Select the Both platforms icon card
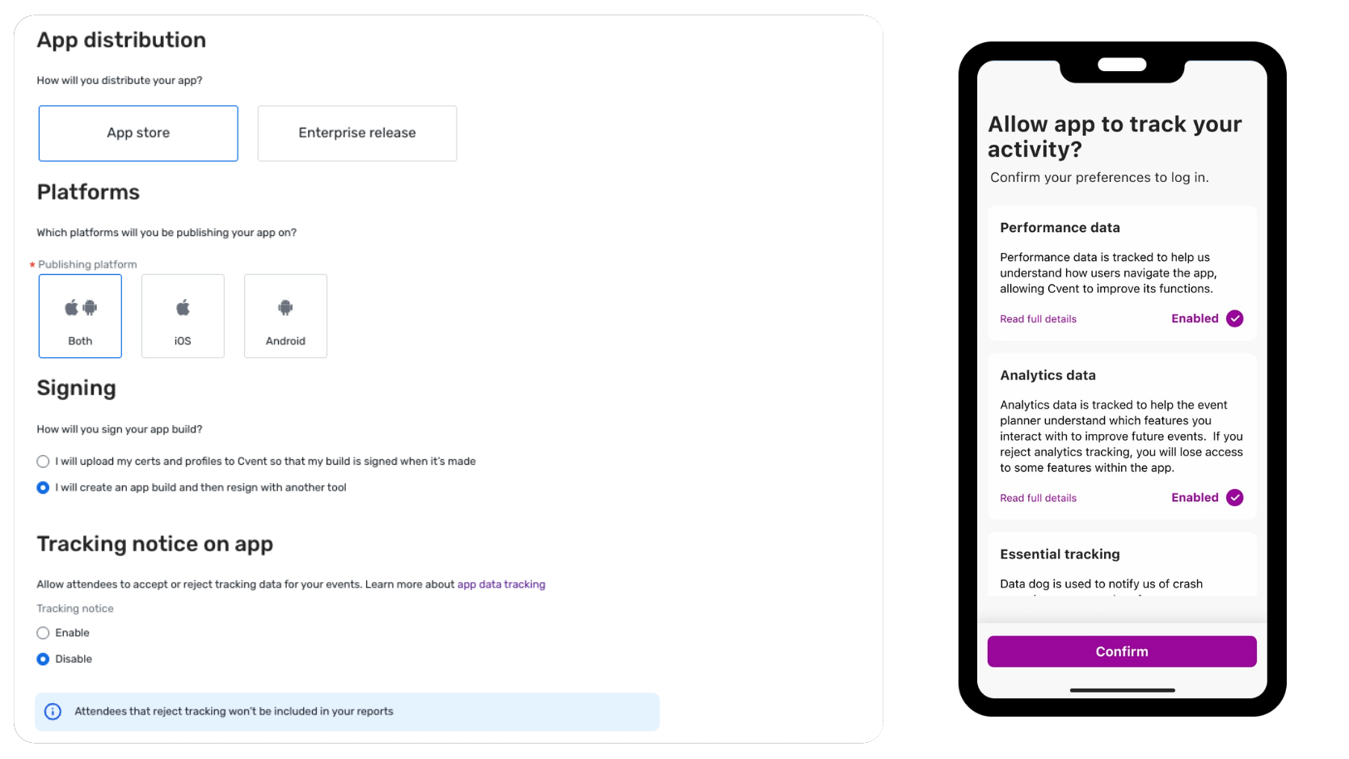The width and height of the screenshot is (1349, 759). (x=80, y=316)
